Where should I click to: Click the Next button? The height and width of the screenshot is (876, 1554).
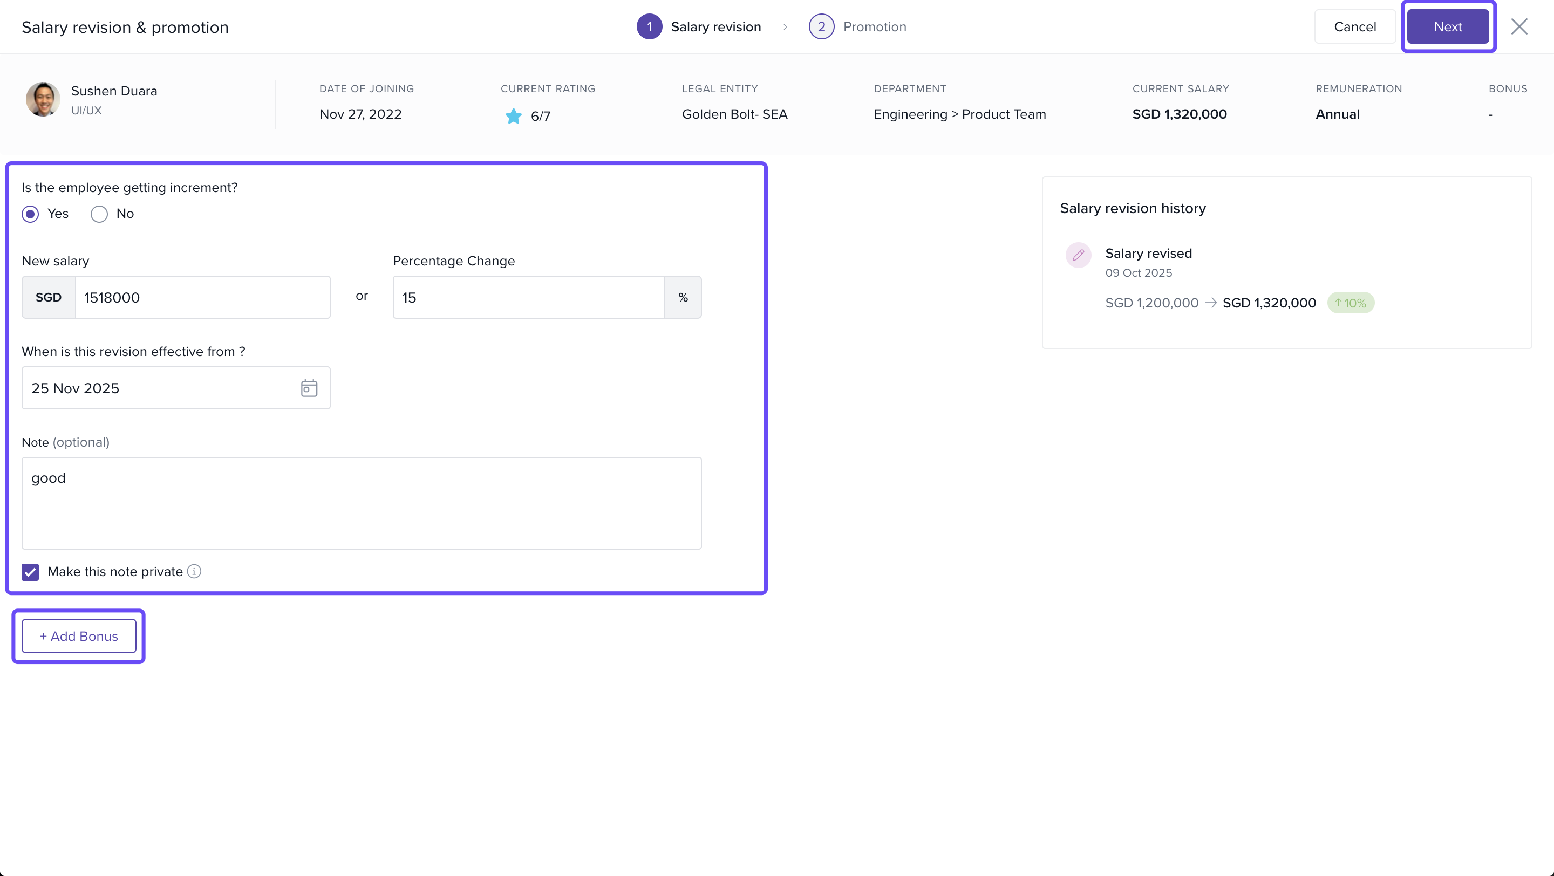pos(1447,26)
